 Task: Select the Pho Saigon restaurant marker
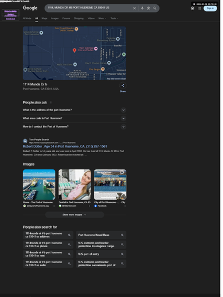point(103,69)
